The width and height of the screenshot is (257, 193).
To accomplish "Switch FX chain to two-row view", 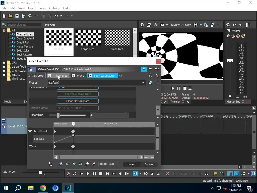I will [150, 69].
